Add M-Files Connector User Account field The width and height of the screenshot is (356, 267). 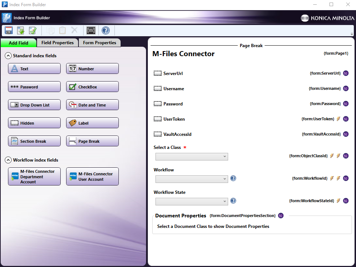pyautogui.click(x=92, y=176)
